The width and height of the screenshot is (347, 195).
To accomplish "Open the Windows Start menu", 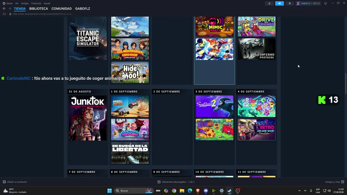I will coord(110,191).
